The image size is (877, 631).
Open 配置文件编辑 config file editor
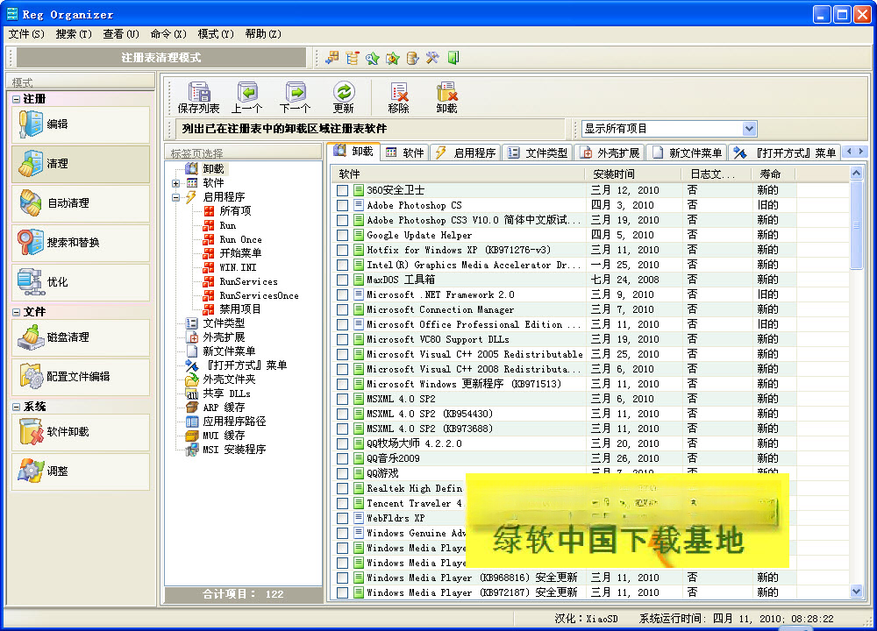pyautogui.click(x=81, y=377)
